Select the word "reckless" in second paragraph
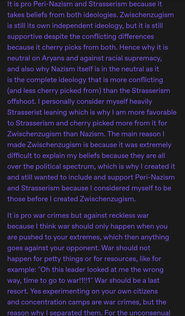The height and width of the screenshot is (316, 185). [122, 216]
